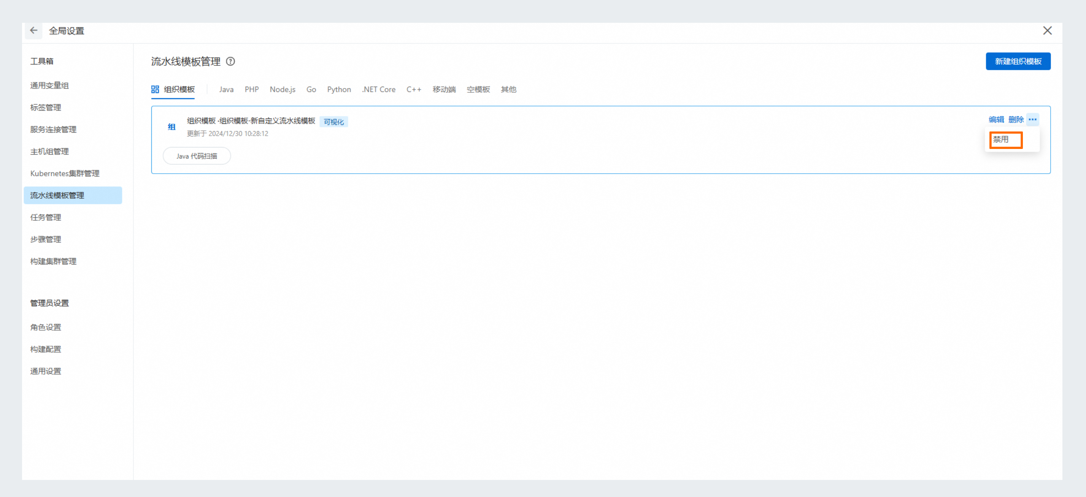Click the 管理员设置 section heading
This screenshot has width=1086, height=497.
click(x=49, y=303)
